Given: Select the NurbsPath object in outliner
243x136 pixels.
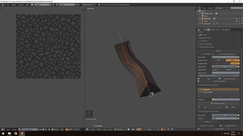Looking at the screenshot, I should (x=207, y=19).
